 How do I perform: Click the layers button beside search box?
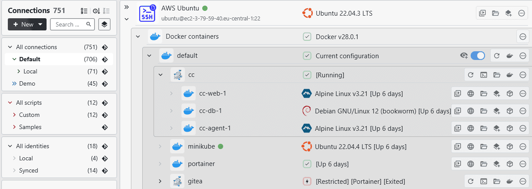point(104,24)
